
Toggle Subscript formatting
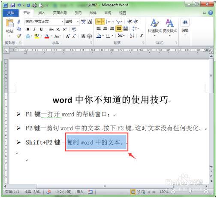click(58, 29)
